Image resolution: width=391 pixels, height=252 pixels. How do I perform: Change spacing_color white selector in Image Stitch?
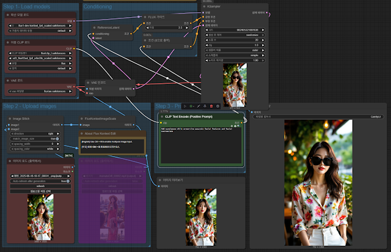(x=35, y=149)
